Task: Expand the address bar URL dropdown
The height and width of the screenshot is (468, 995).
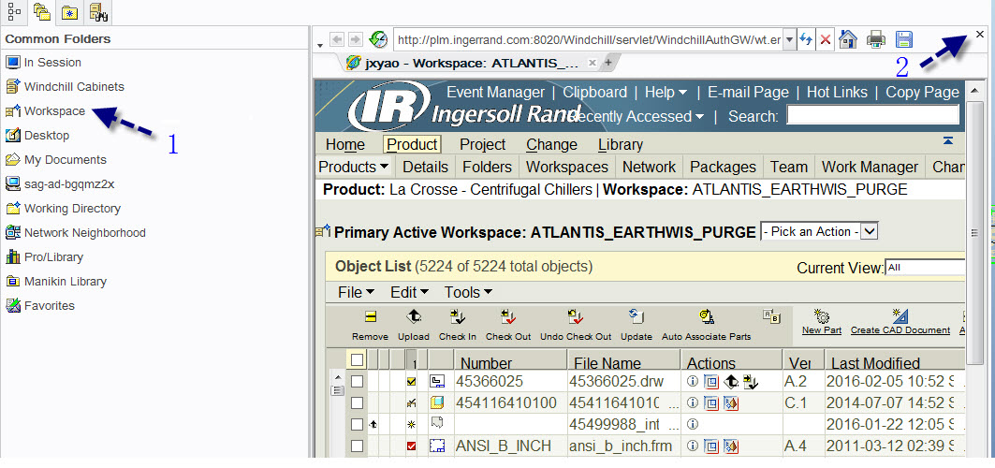Action: (790, 40)
